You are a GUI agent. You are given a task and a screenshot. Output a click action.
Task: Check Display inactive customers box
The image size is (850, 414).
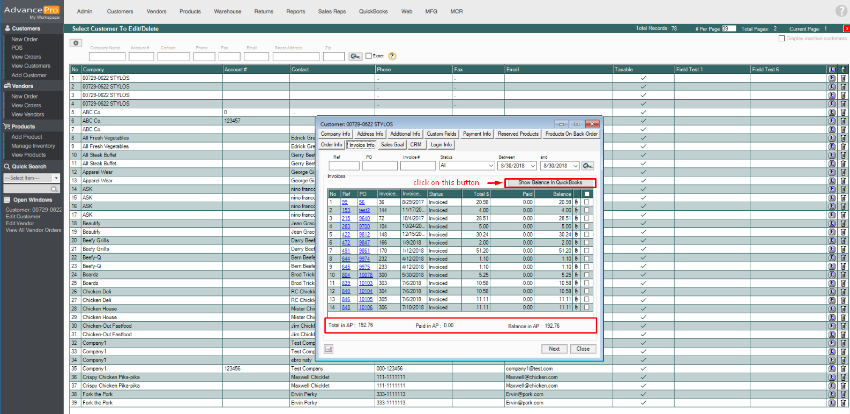(781, 39)
